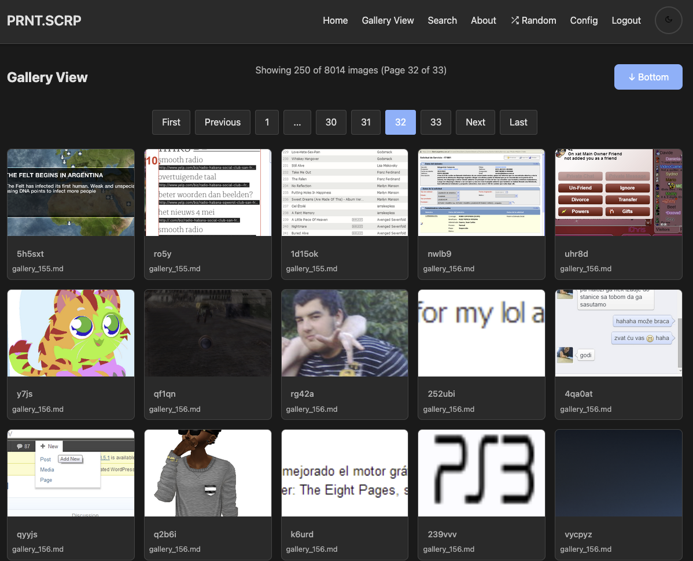This screenshot has width=693, height=561.
Task: Open the qf1qn dark scene thumbnail
Action: (208, 333)
